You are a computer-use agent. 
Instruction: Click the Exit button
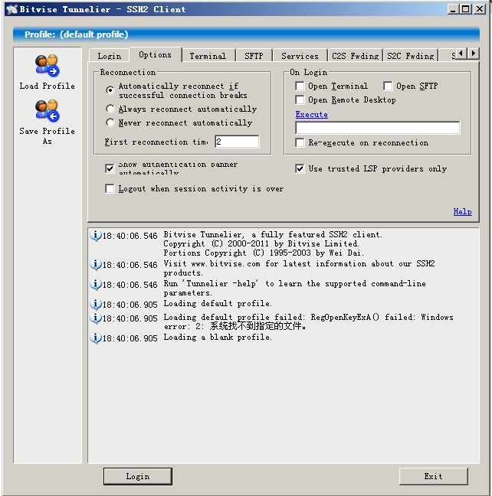point(434,476)
